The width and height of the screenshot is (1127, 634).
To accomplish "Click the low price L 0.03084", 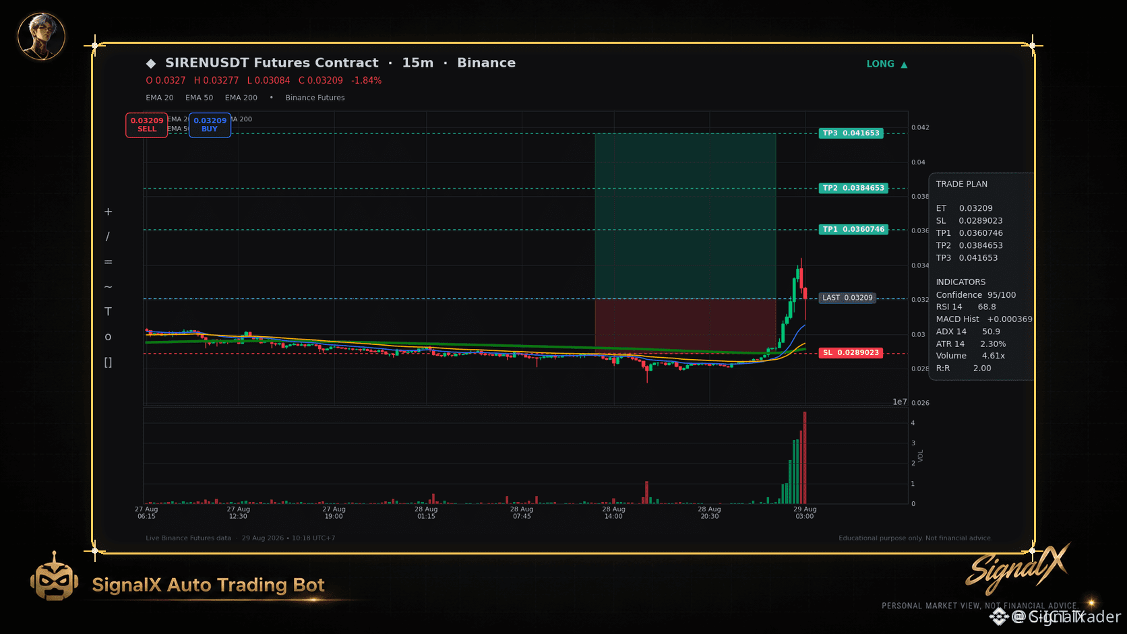I will (268, 80).
